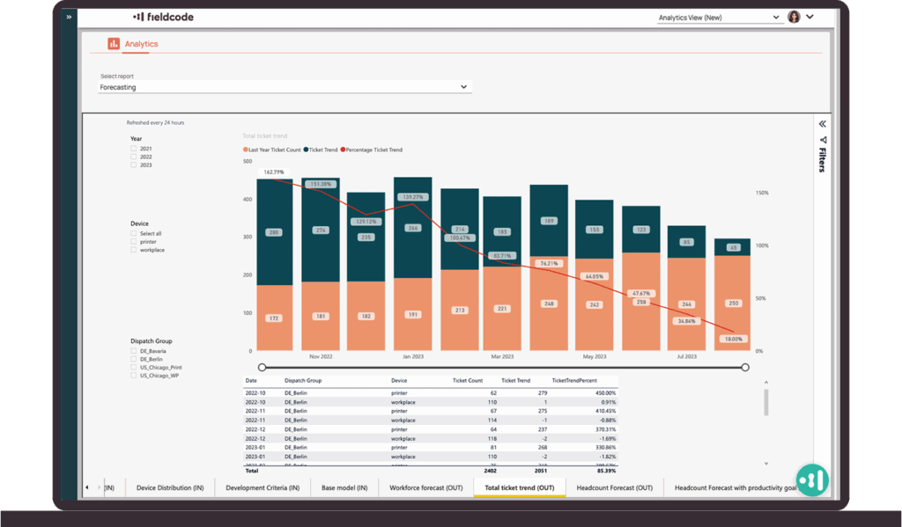Check the 2022 year checkbox

click(x=134, y=157)
